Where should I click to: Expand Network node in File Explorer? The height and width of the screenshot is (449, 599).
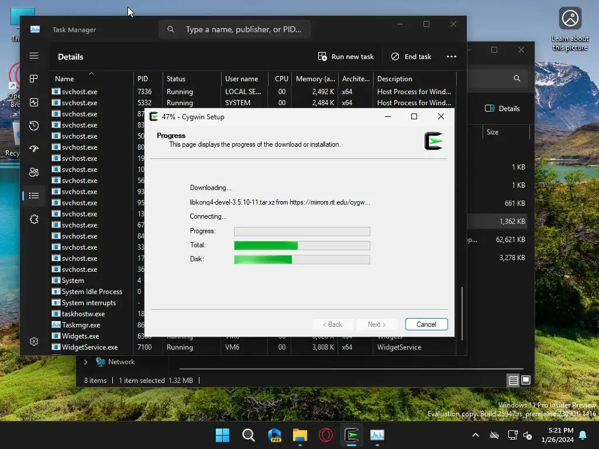click(x=85, y=361)
